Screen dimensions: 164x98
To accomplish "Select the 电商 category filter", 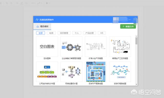I will pyautogui.click(x=51, y=33).
